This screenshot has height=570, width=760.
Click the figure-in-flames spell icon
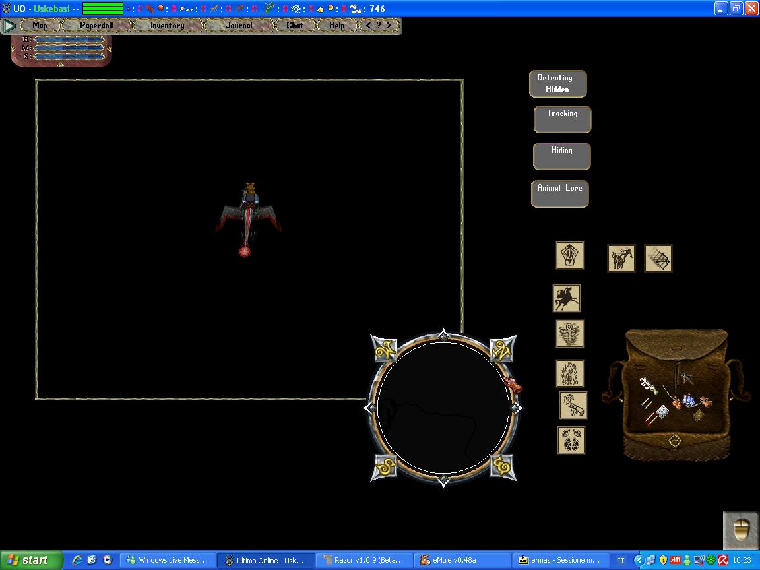point(569,373)
